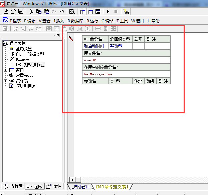Run the program with play icon

tap(108, 12)
